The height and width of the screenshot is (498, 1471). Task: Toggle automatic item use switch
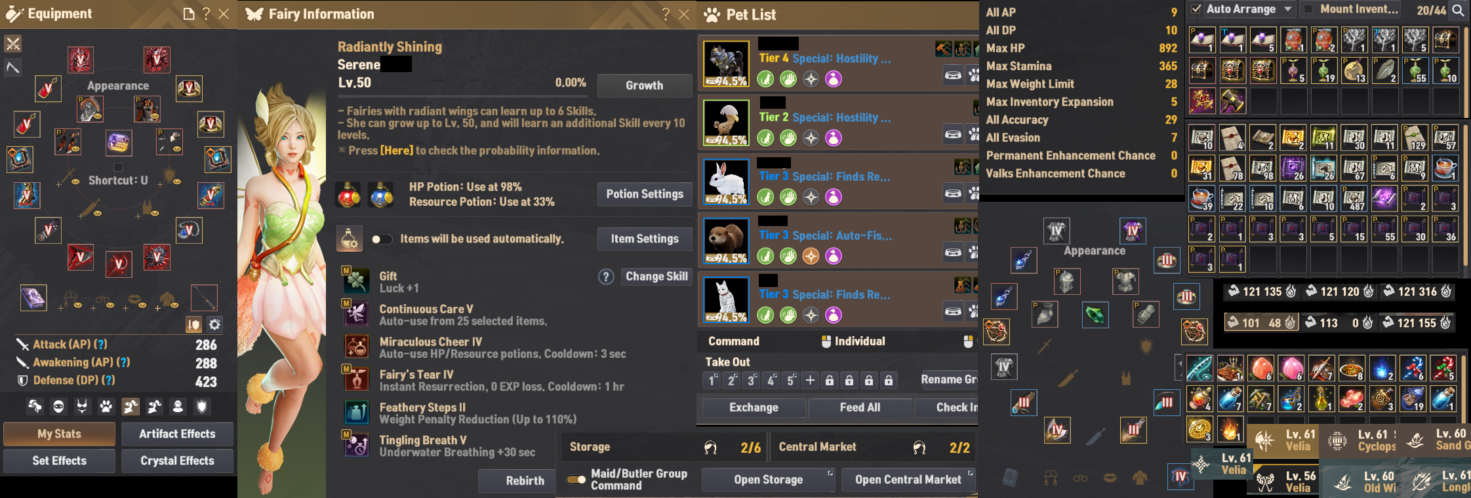click(x=382, y=239)
